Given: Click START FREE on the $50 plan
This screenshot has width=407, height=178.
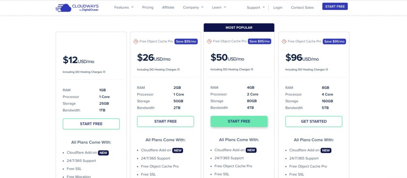Looking at the screenshot, I should coord(239,121).
